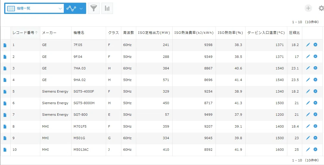Click 60Hz in the 7HA.03 row

pos(127,68)
